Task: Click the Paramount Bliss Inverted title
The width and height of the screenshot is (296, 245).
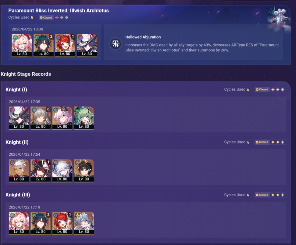Action: (x=59, y=11)
